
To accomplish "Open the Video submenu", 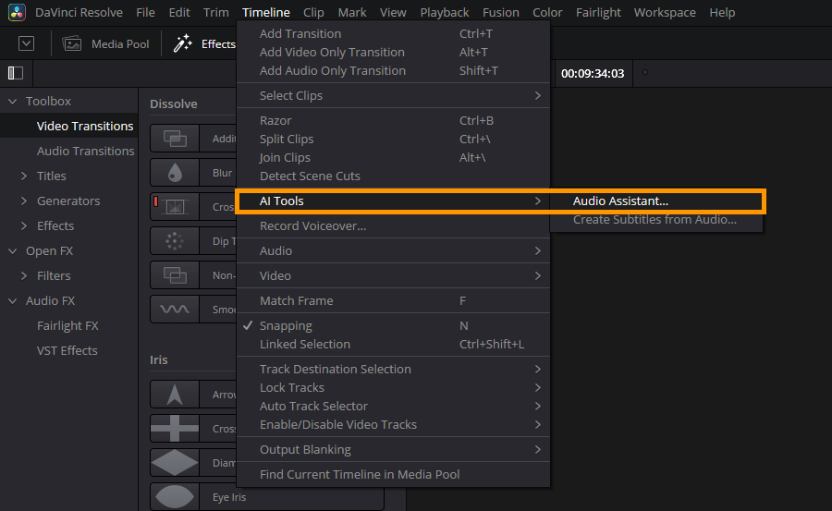I will pyautogui.click(x=393, y=276).
